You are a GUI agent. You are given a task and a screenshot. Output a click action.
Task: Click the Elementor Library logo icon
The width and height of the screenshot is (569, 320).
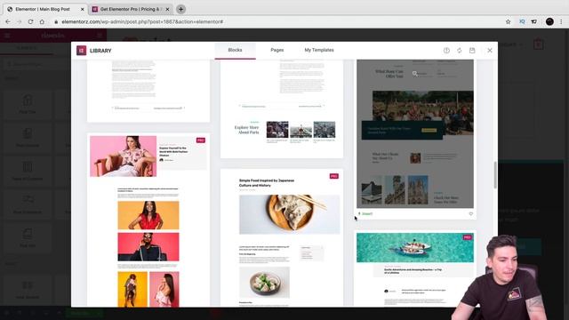[81, 51]
